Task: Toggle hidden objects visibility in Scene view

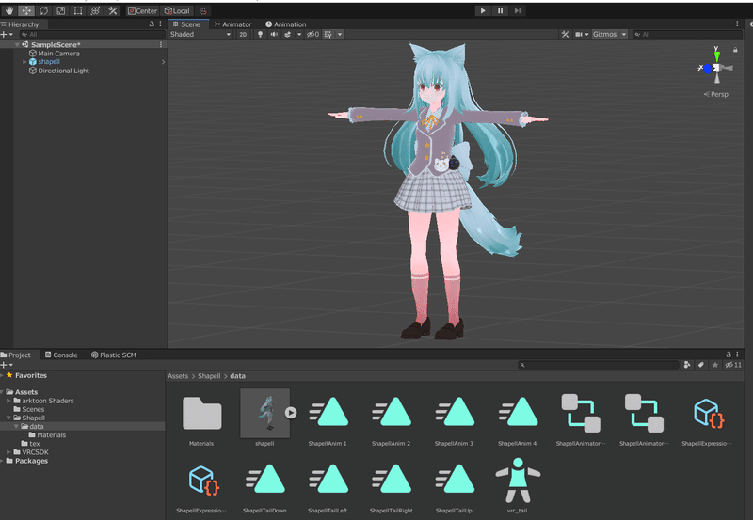Action: pyautogui.click(x=312, y=34)
